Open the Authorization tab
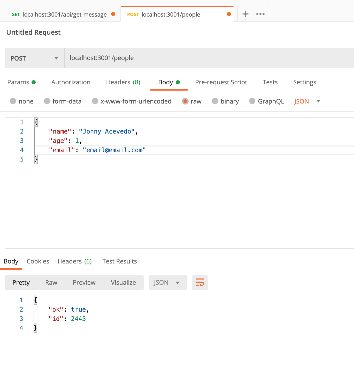Screen dimensions: 354x367 [71, 82]
